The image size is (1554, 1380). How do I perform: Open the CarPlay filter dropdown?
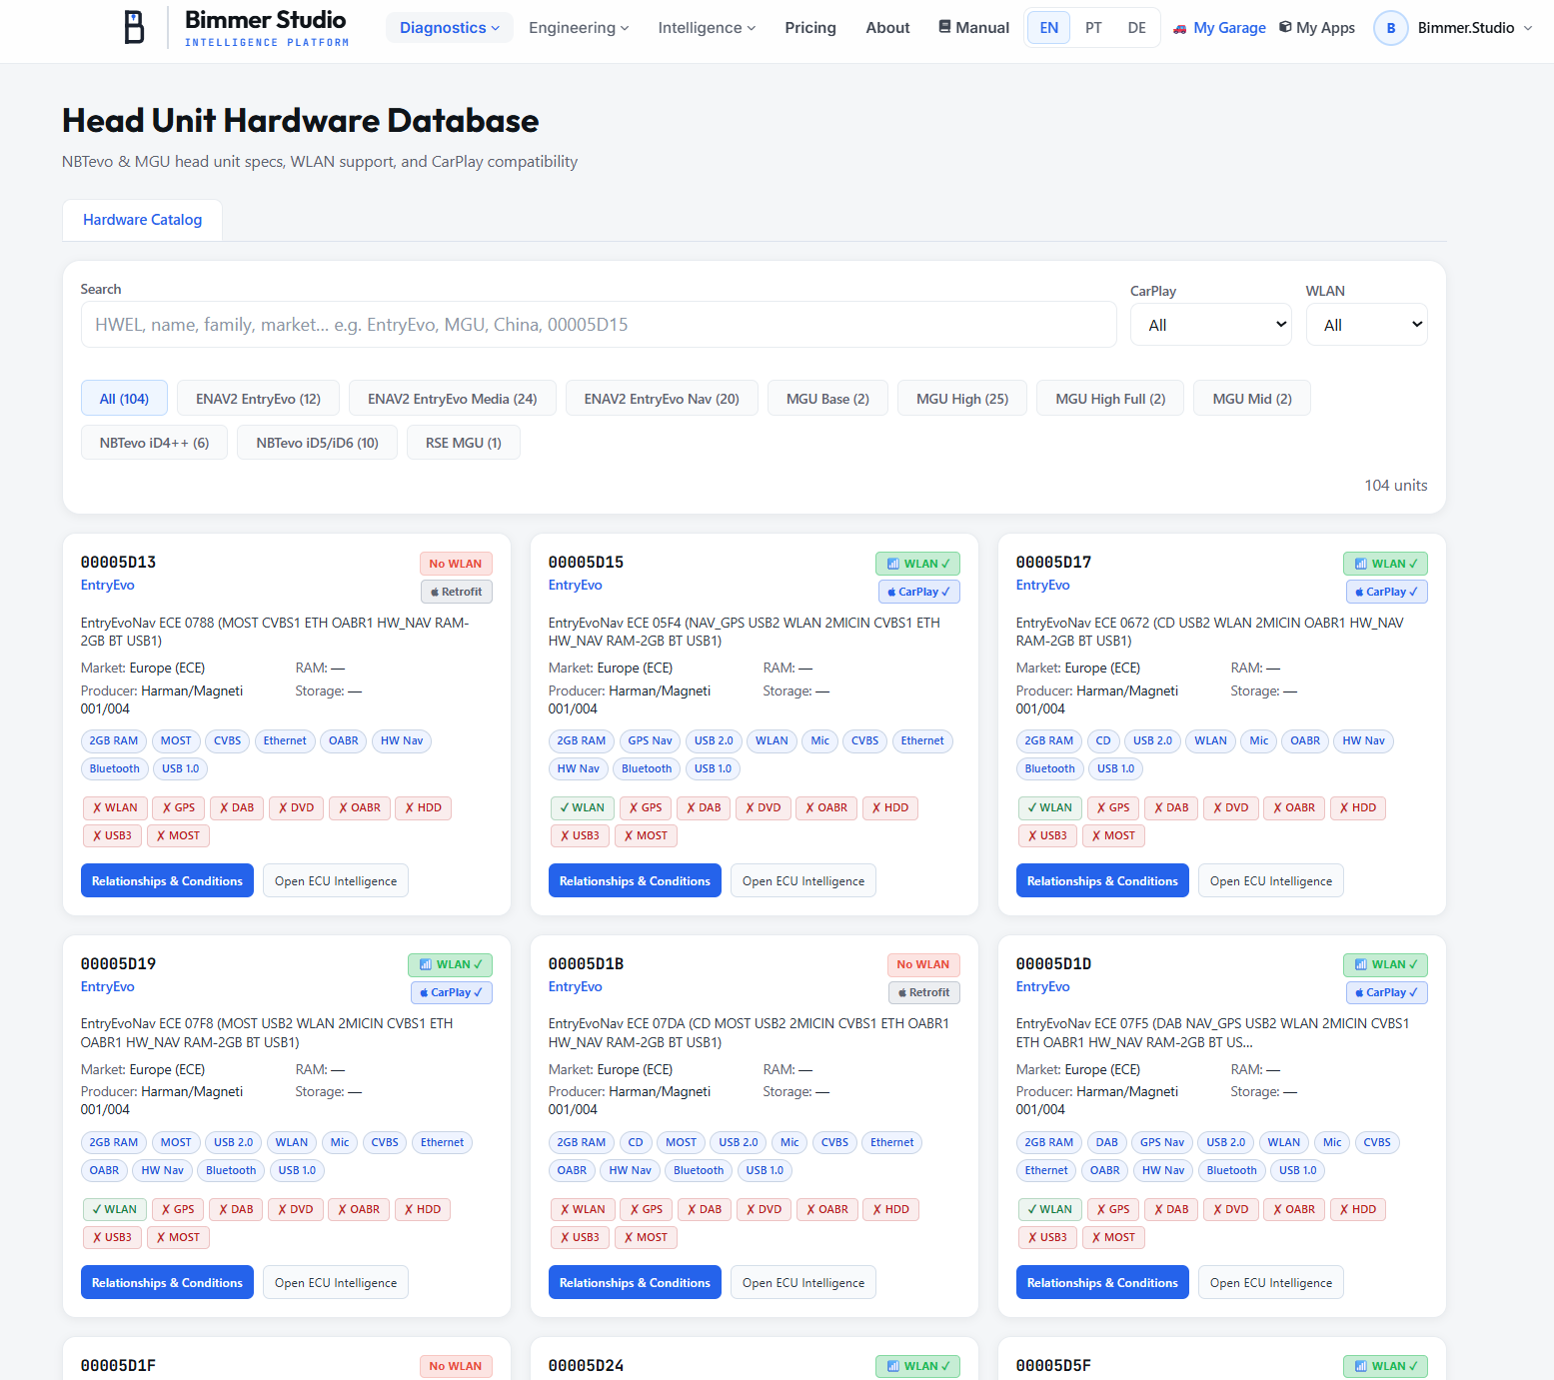pyautogui.click(x=1211, y=325)
